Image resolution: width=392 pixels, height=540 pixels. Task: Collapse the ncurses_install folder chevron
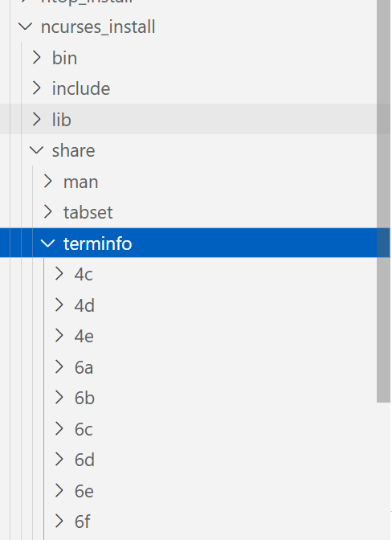click(x=25, y=27)
